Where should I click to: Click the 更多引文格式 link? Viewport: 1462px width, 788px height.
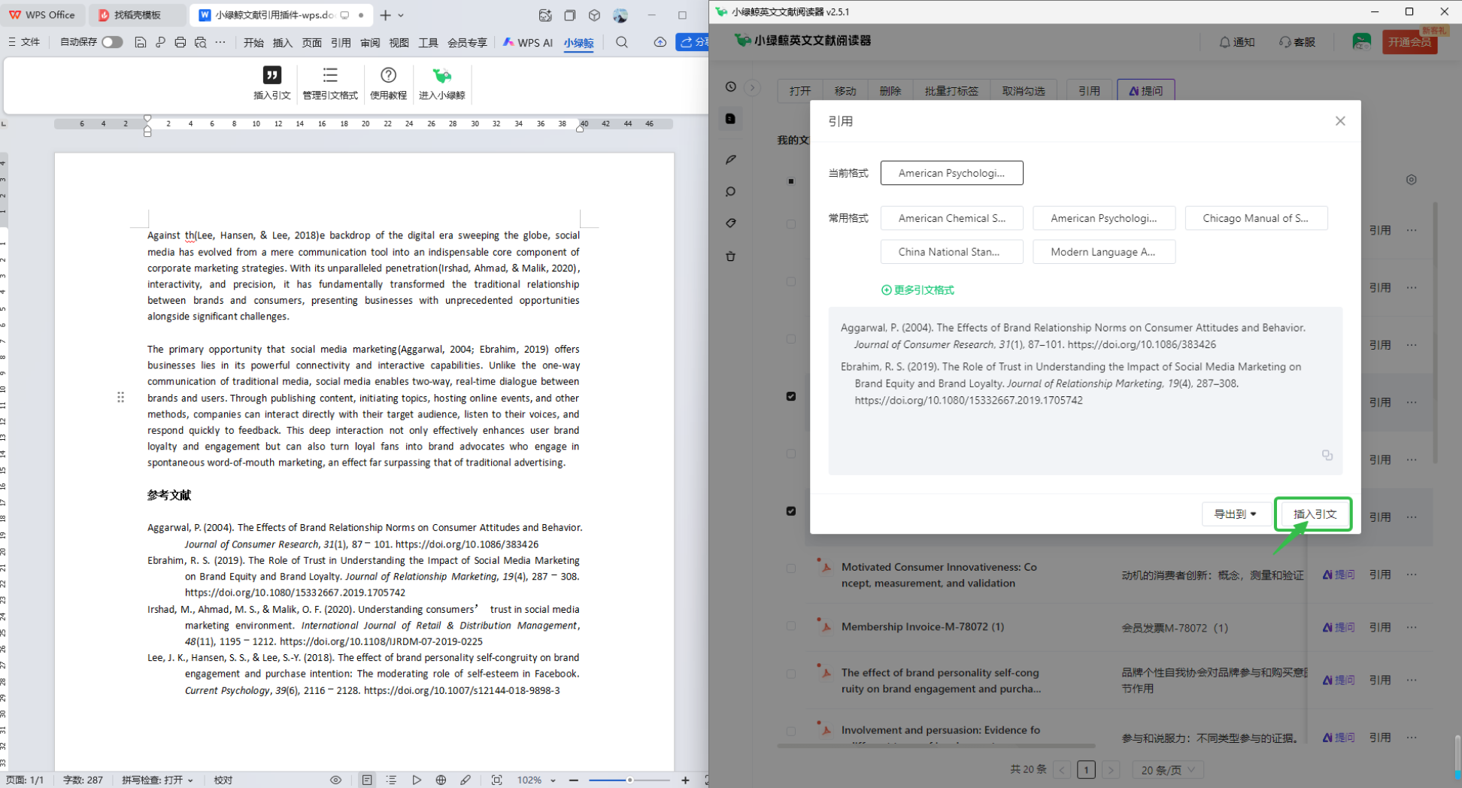(x=918, y=290)
